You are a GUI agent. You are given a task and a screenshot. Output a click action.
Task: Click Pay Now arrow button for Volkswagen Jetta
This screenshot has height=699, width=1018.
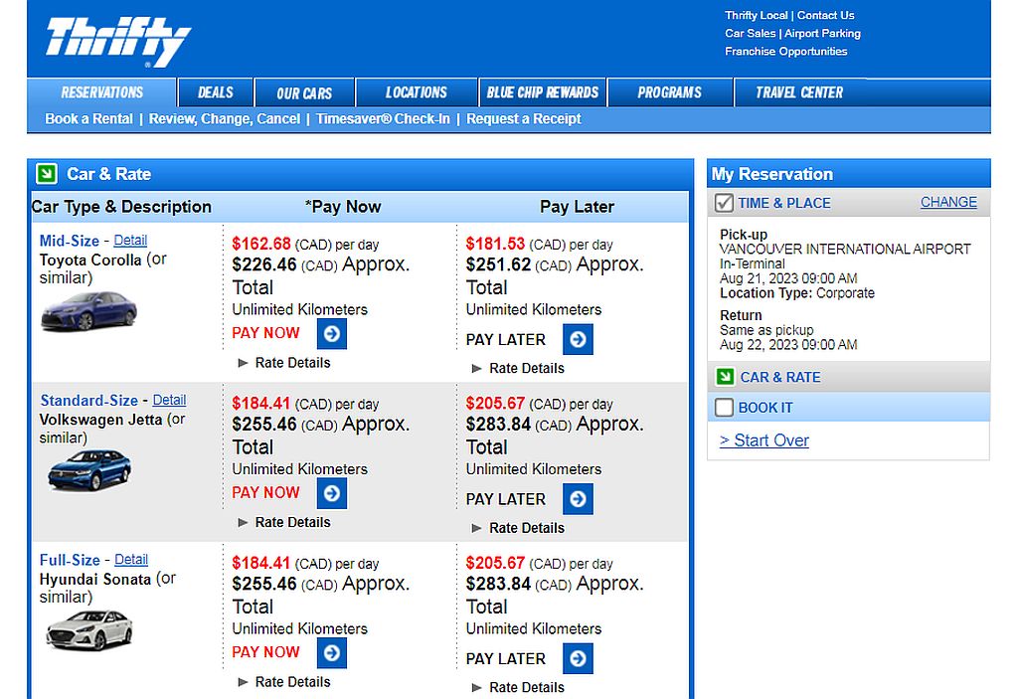tap(332, 493)
